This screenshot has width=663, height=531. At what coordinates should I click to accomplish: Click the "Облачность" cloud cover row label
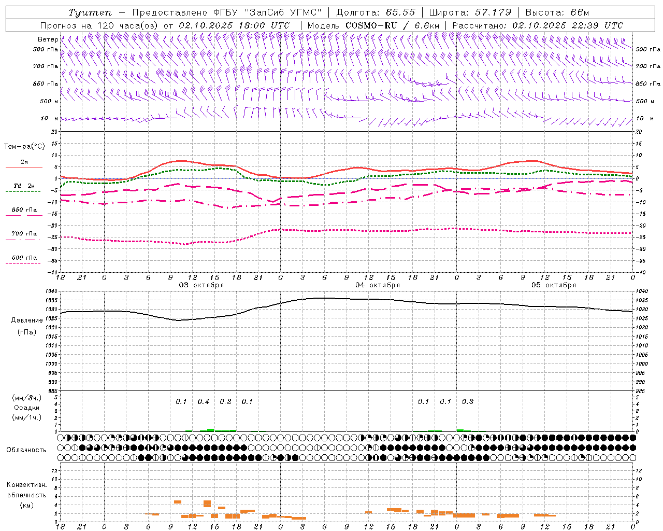[x=26, y=450]
